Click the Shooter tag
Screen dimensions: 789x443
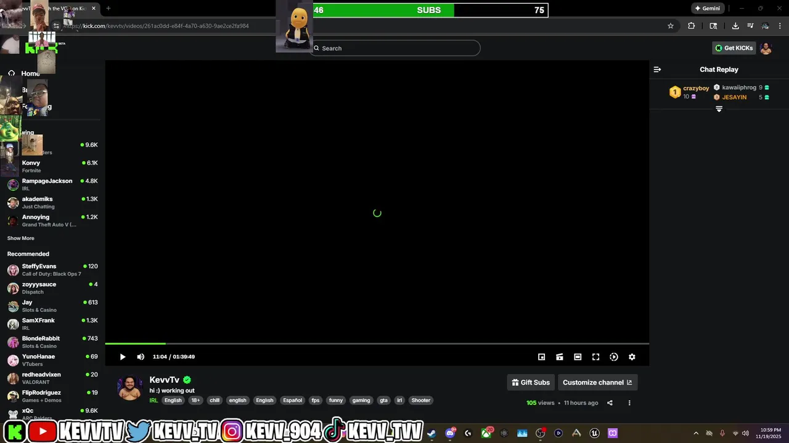[421, 401]
